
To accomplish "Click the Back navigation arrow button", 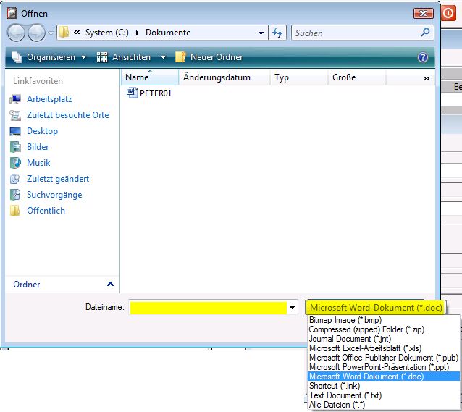I will point(16,33).
